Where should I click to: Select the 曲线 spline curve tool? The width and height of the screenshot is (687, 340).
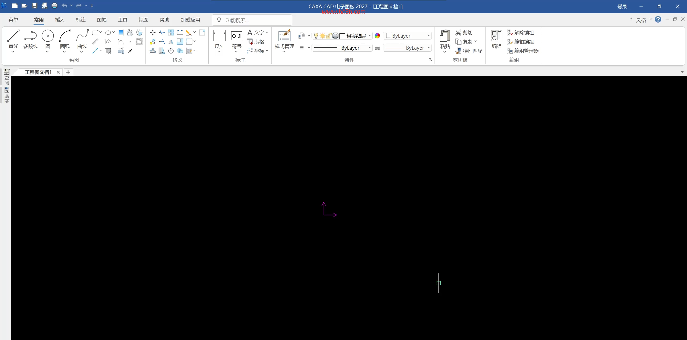coord(82,39)
